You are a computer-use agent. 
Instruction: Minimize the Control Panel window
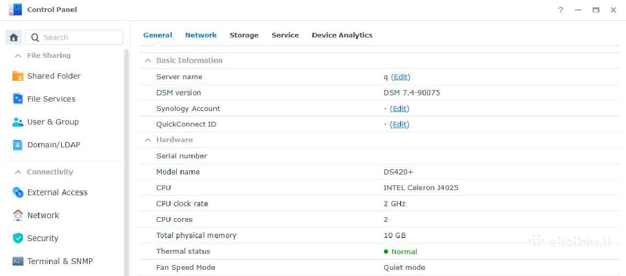(578, 10)
